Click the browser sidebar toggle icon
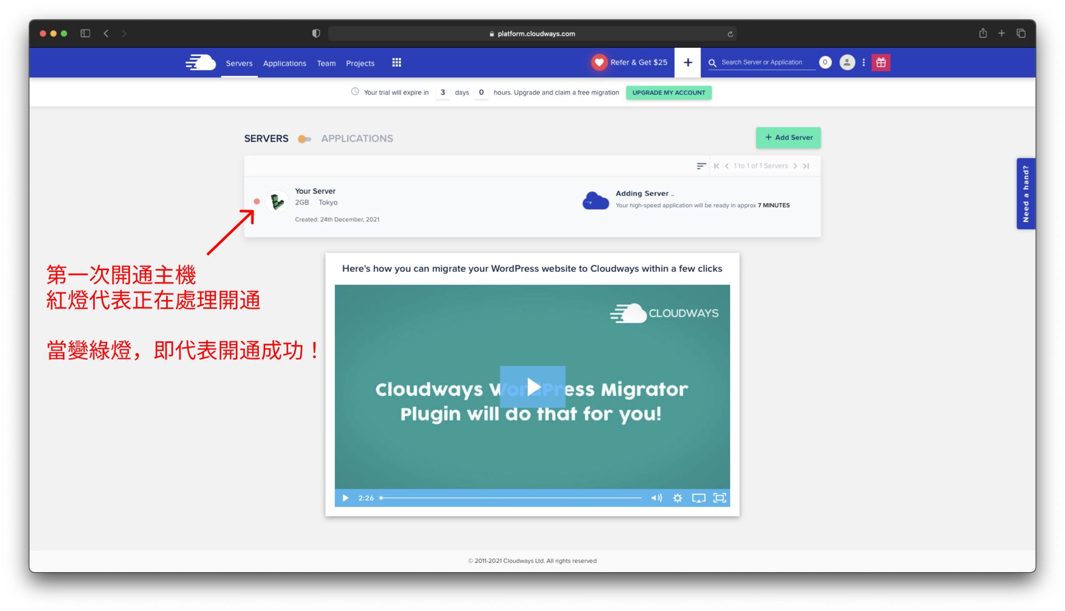The width and height of the screenshot is (1065, 611). pyautogui.click(x=85, y=34)
